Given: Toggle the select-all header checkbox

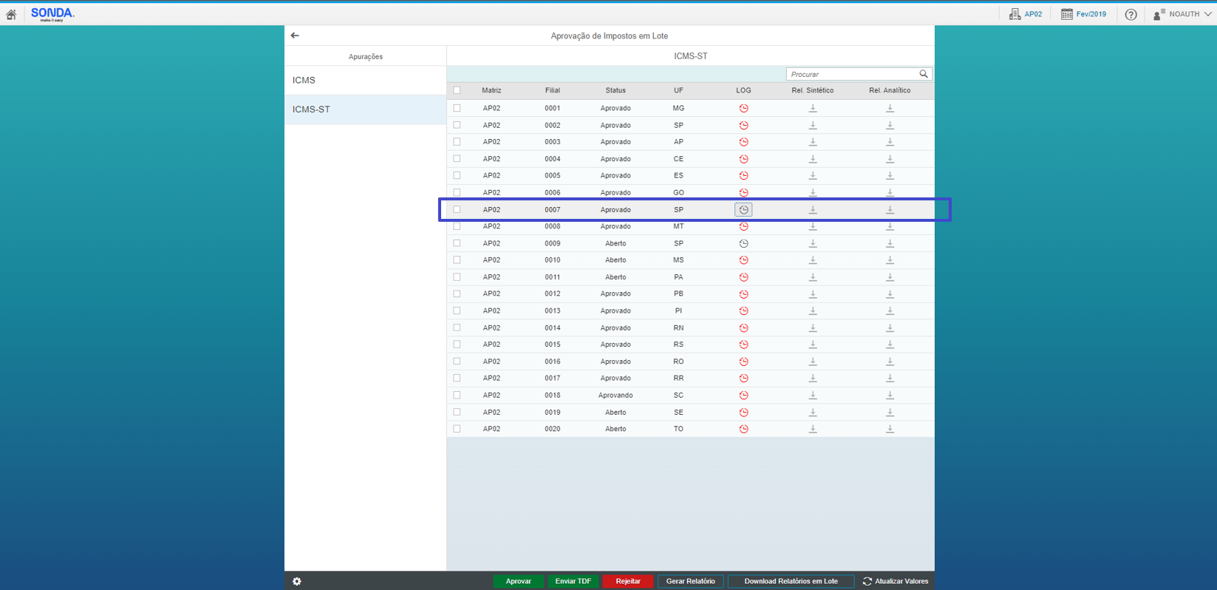Looking at the screenshot, I should pyautogui.click(x=457, y=90).
